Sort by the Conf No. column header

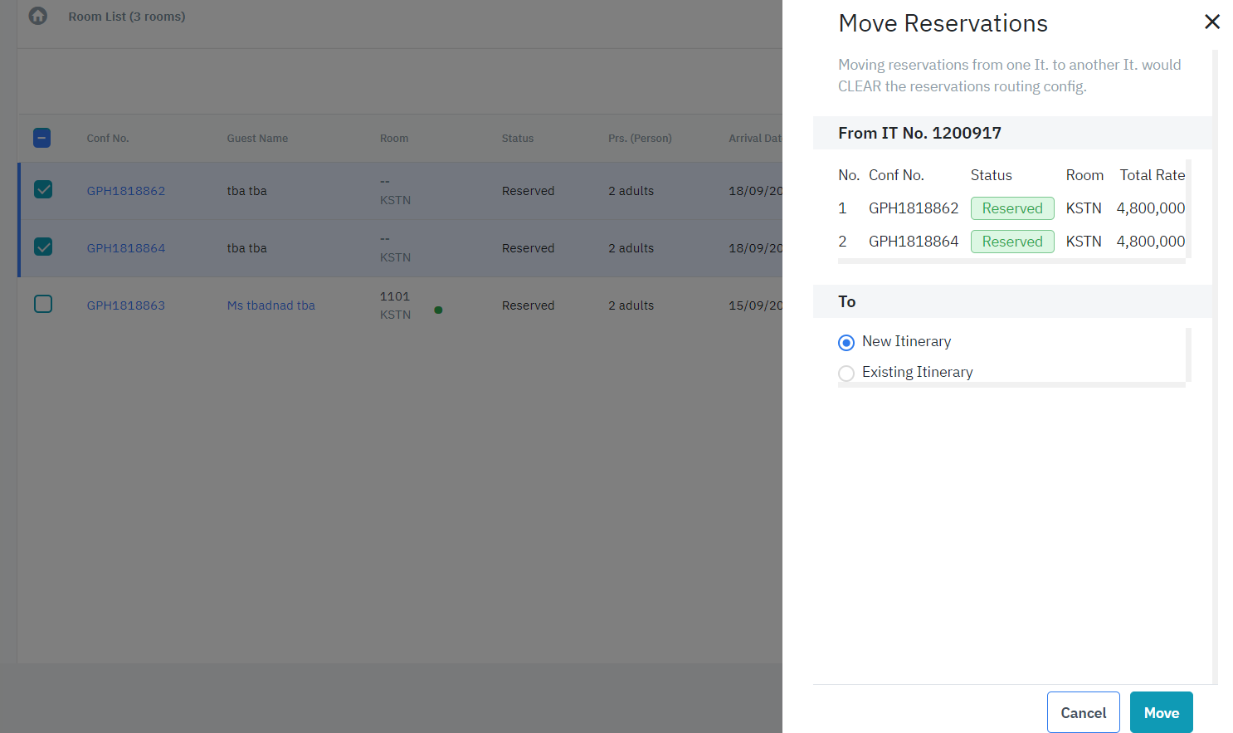(x=108, y=139)
